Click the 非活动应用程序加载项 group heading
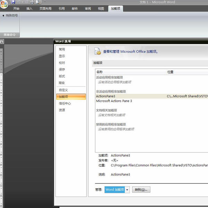The height and width of the screenshot is (208, 208). tap(111, 92)
